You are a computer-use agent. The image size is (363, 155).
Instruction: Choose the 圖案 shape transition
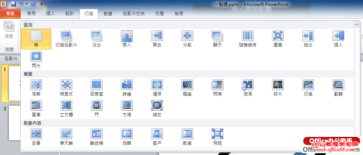[x=278, y=39]
